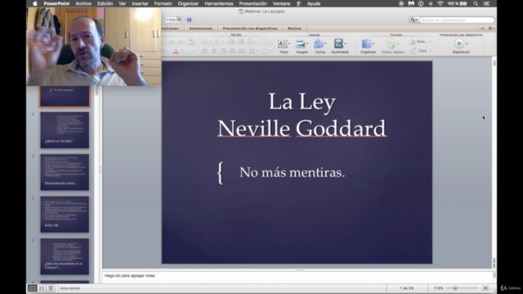Open the Archivo menu
This screenshot has height=294, width=523.
click(83, 3)
